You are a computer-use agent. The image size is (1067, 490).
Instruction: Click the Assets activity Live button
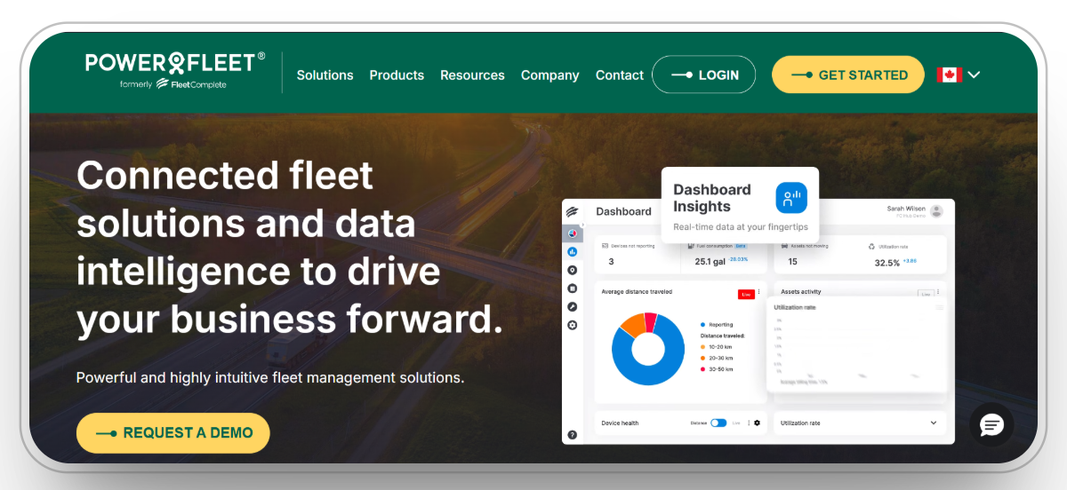tap(925, 293)
